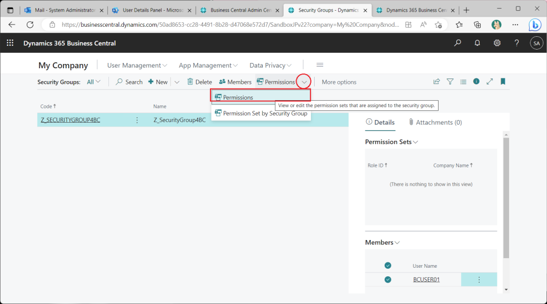Viewport: 547px width, 304px height.
Task: Expand the page with the full-screen arrow icon
Action: (490, 82)
